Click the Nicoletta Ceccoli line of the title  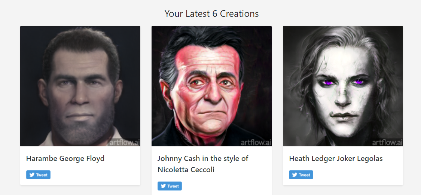(186, 170)
